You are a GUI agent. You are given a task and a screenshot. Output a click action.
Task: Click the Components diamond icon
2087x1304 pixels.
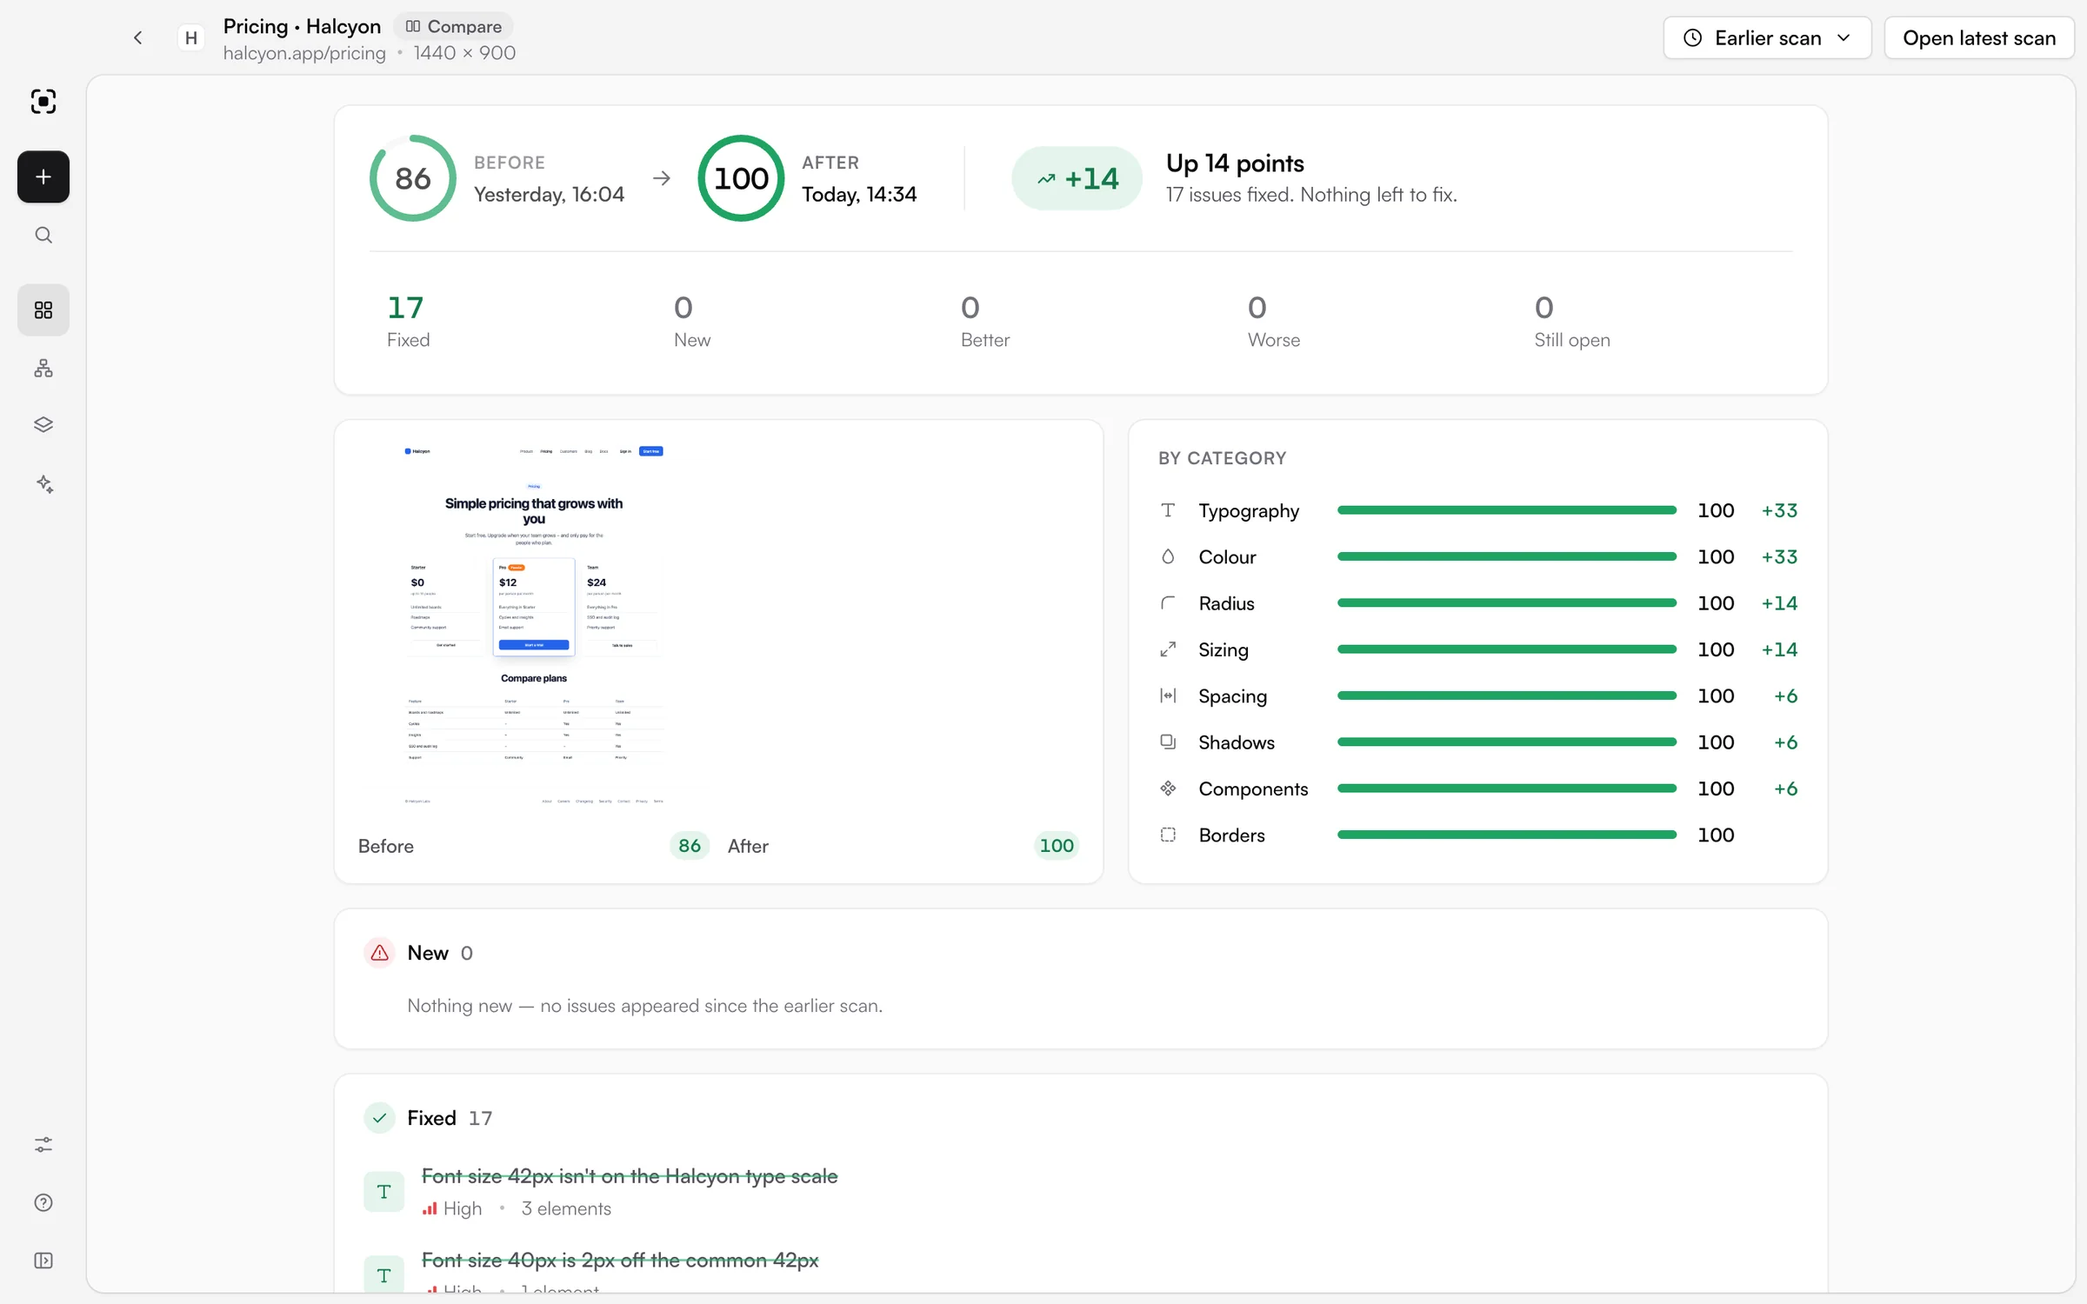1168,788
